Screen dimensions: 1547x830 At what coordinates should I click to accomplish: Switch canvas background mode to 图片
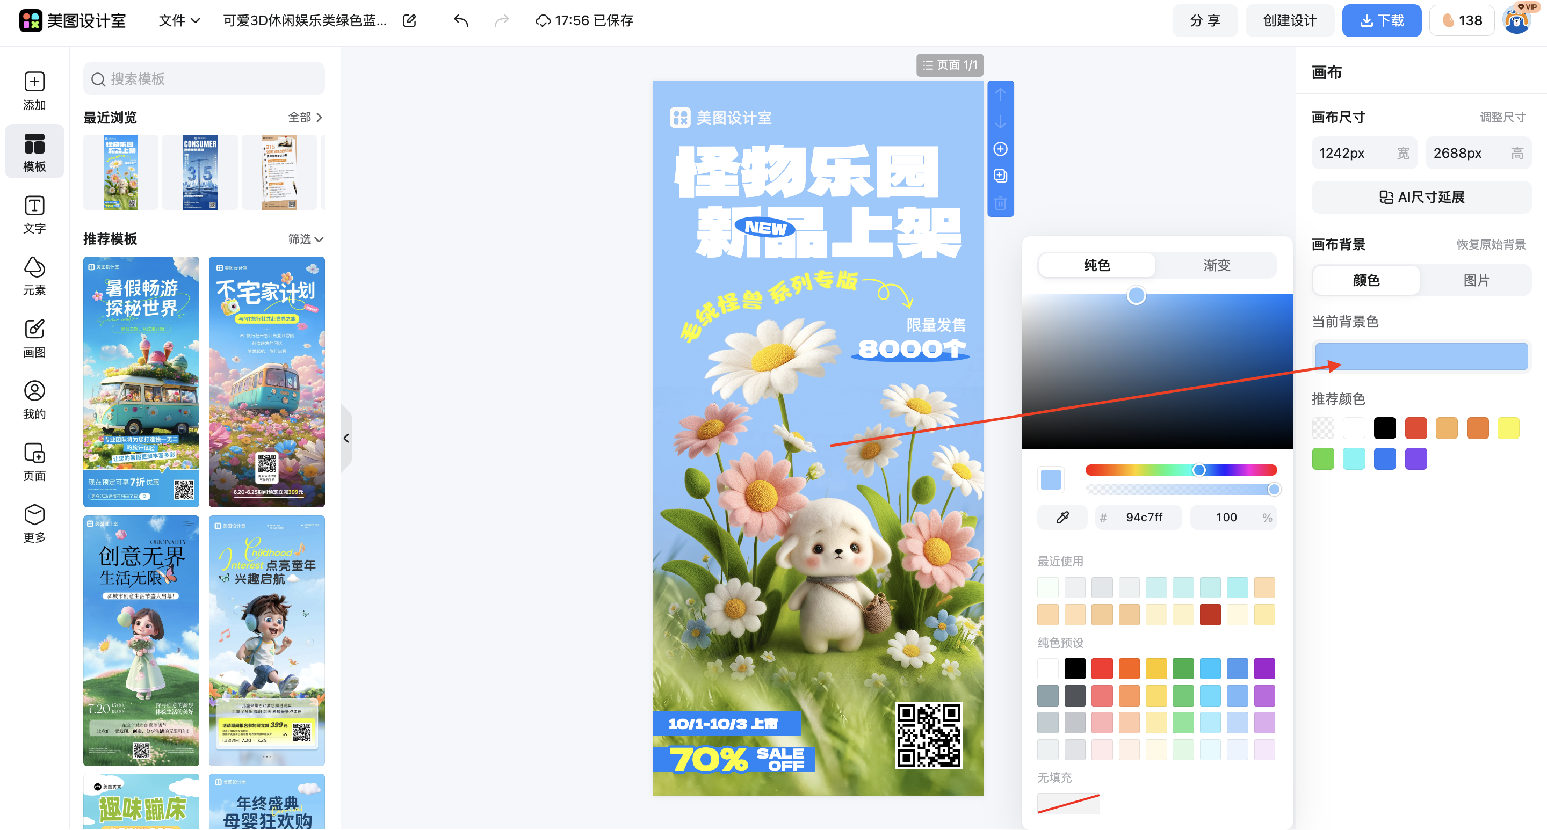[1476, 280]
